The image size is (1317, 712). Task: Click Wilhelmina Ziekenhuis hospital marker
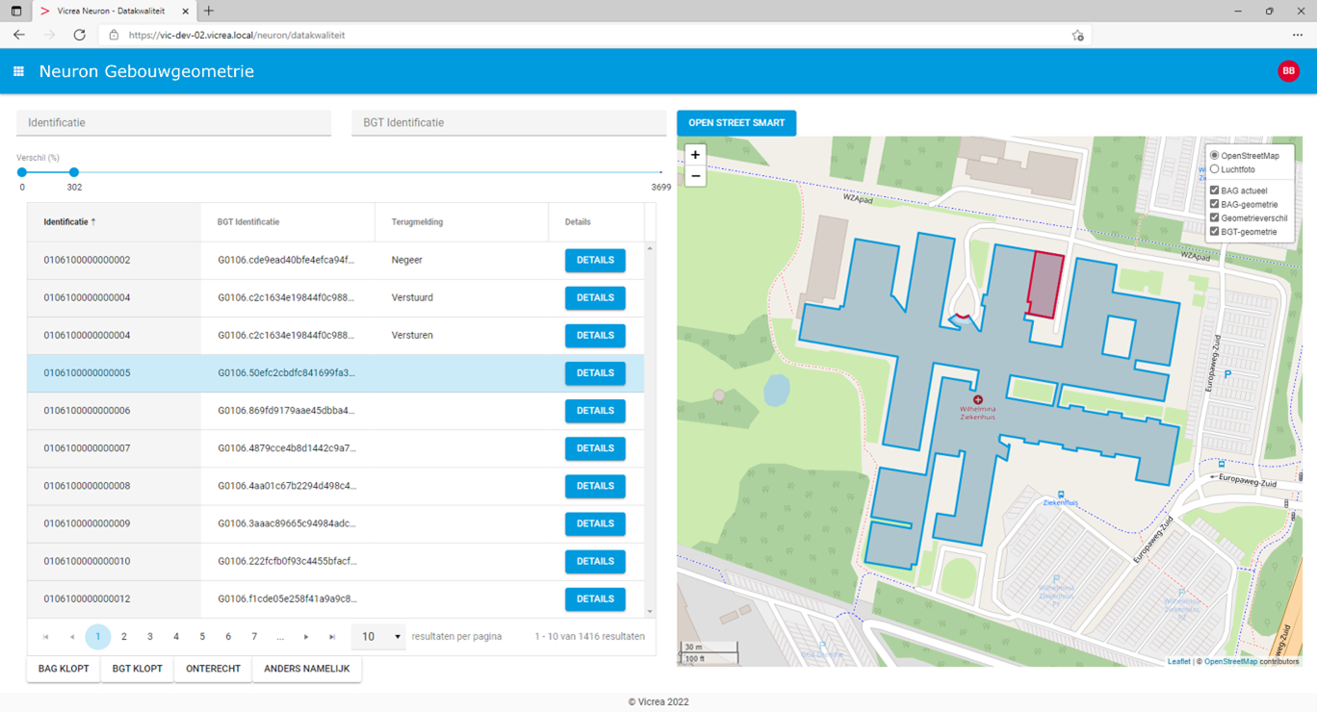pos(977,399)
